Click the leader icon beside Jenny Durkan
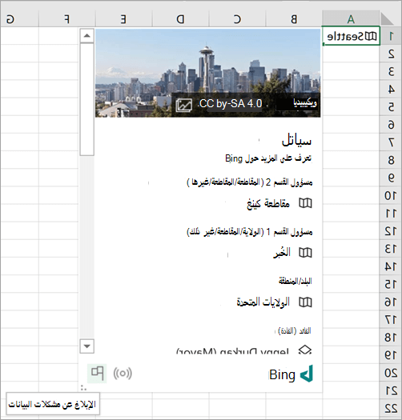402x420 pixels. (x=305, y=350)
